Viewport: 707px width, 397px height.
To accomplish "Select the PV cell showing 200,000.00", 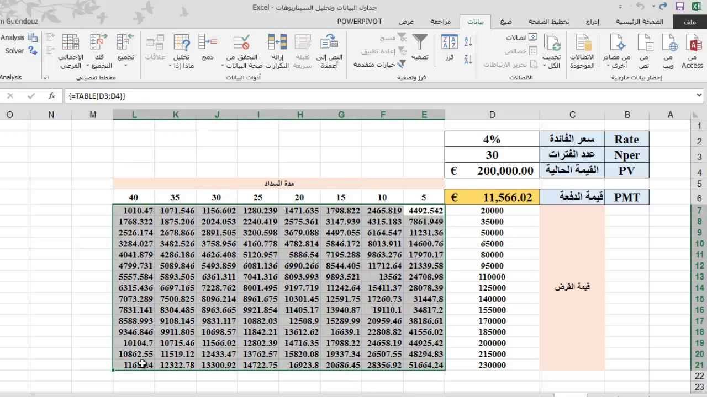I will (x=492, y=170).
